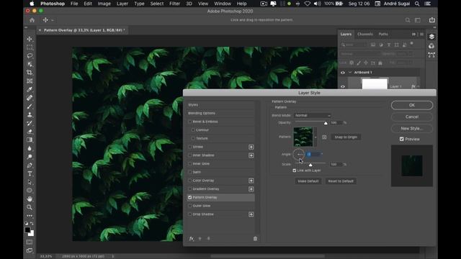Open the Filter menu
This screenshot has height=259, width=461.
(x=174, y=4)
